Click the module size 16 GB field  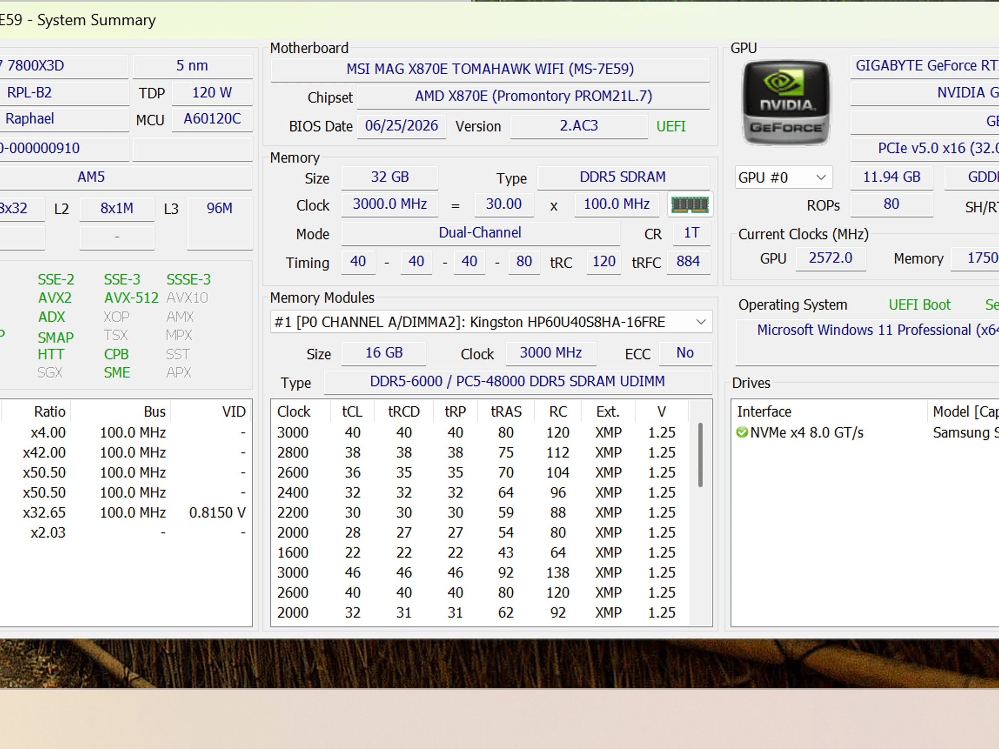384,353
